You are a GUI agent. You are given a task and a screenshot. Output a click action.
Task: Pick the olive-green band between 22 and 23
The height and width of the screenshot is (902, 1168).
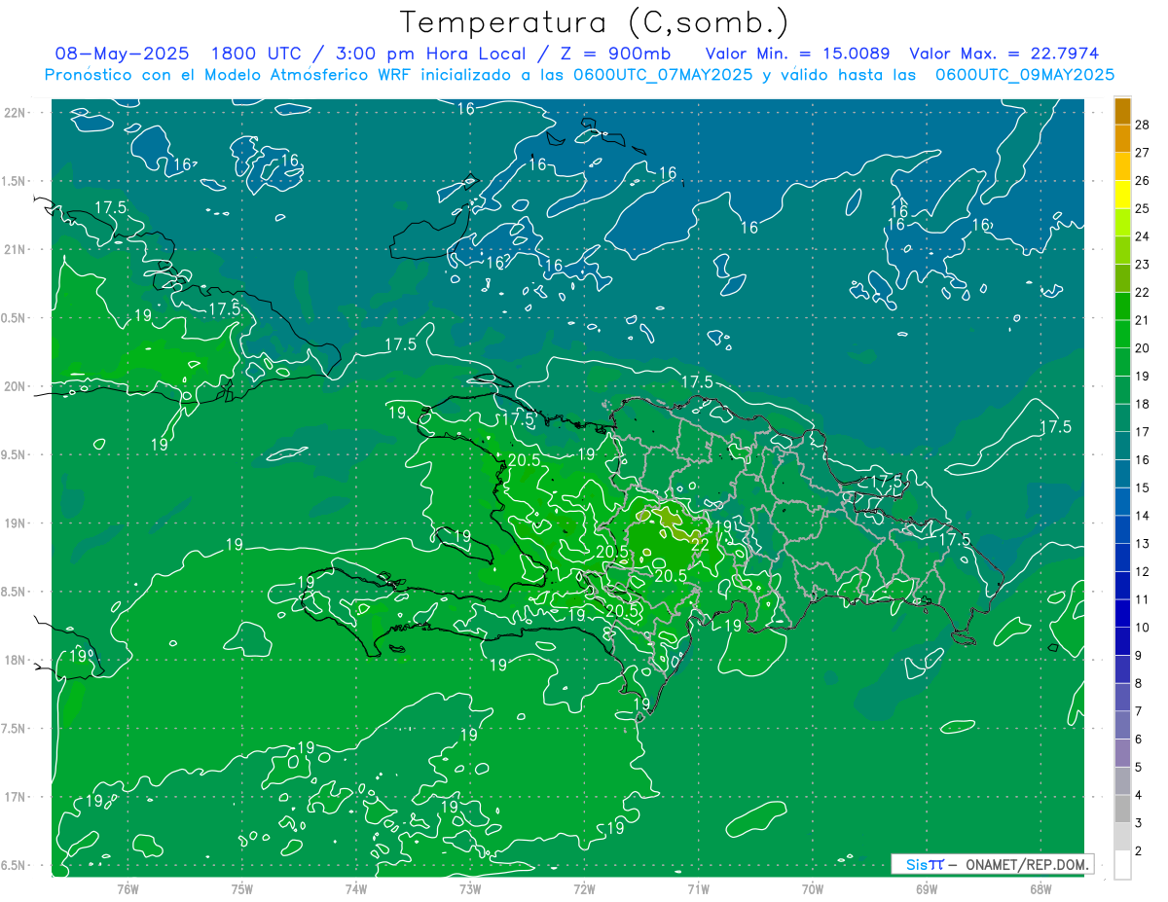(1122, 278)
